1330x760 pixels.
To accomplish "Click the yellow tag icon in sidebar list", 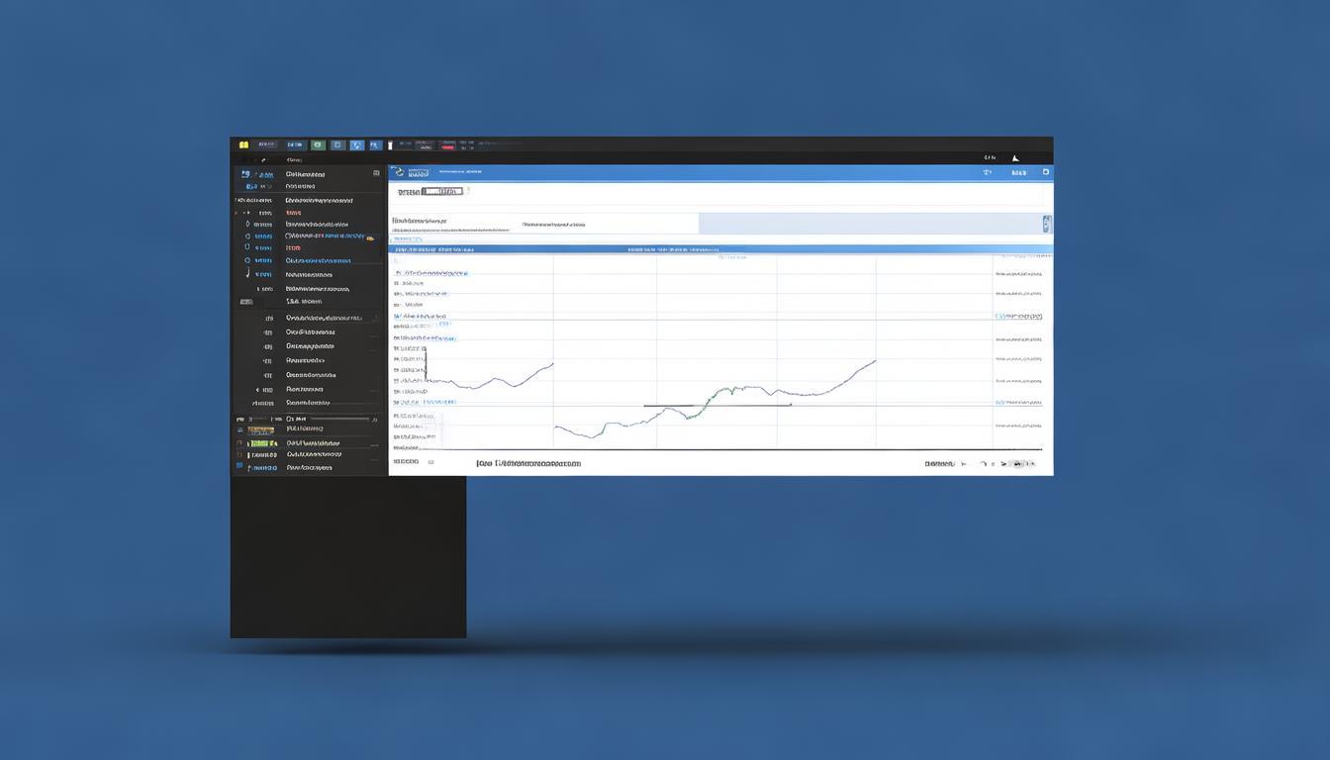I will [x=370, y=237].
